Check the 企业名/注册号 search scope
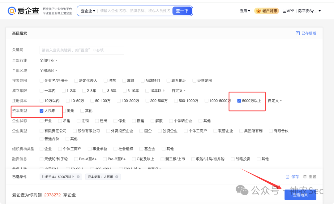This screenshot has height=204, width=334. (x=41, y=81)
